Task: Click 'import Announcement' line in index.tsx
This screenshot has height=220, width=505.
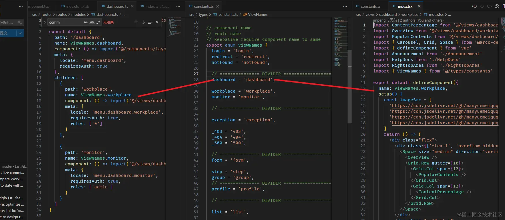Action: (427, 54)
